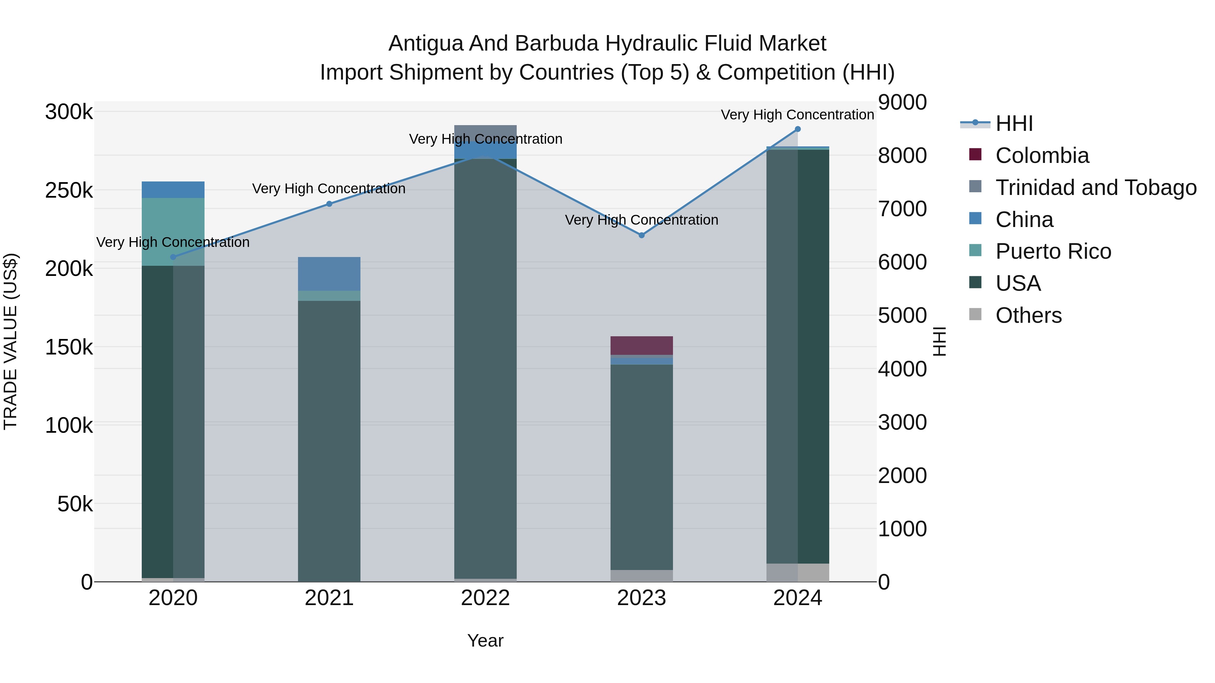Click the 2022 USA bar segment
The width and height of the screenshot is (1215, 683).
click(485, 369)
